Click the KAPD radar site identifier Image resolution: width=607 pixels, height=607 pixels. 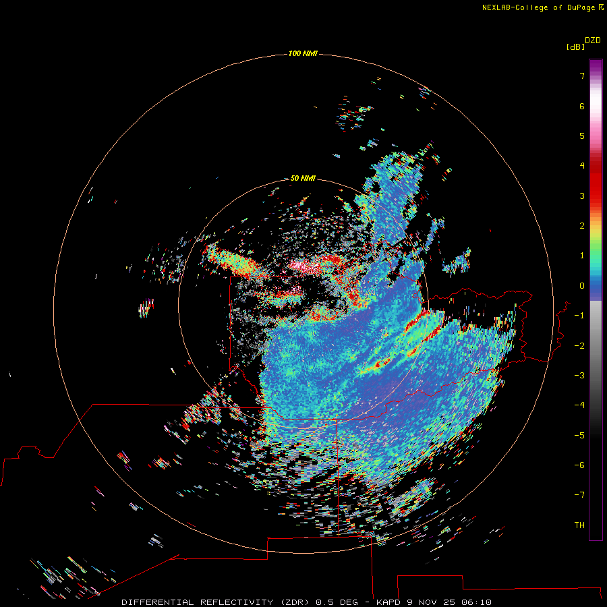click(x=388, y=602)
